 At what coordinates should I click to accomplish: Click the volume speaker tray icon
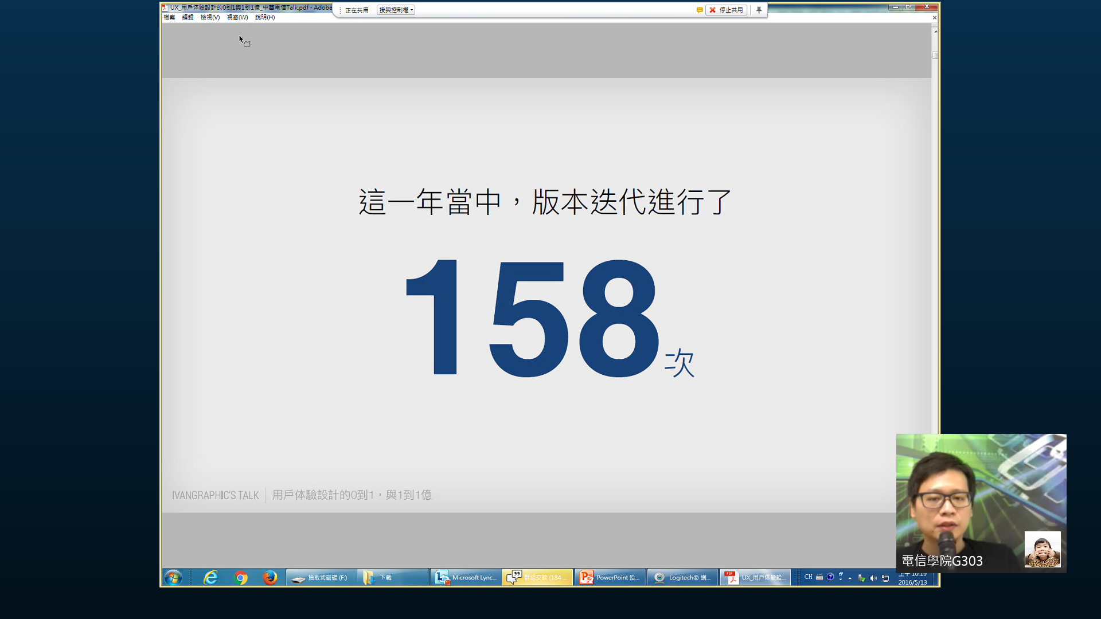tap(873, 578)
